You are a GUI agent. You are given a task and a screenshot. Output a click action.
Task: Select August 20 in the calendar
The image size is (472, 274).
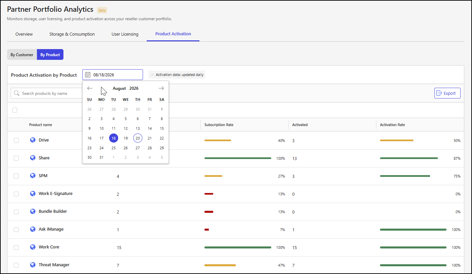click(x=138, y=138)
